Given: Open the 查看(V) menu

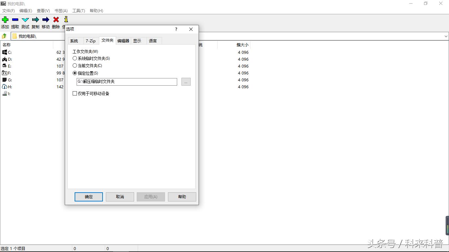Looking at the screenshot, I should click(43, 11).
